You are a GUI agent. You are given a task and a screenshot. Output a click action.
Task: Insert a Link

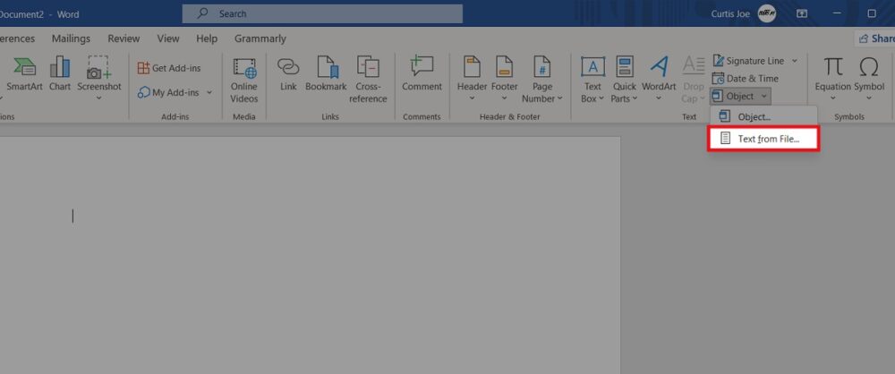288,74
